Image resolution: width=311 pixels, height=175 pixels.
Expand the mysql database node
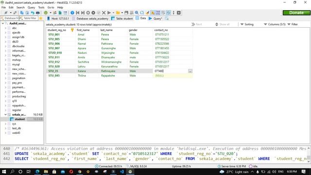click(5, 65)
